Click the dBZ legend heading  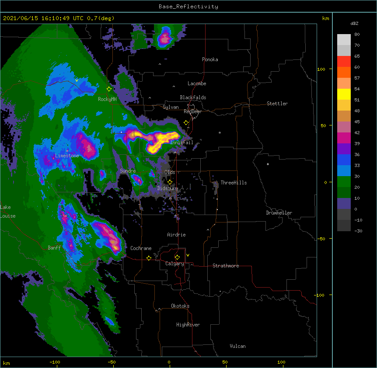(354, 24)
